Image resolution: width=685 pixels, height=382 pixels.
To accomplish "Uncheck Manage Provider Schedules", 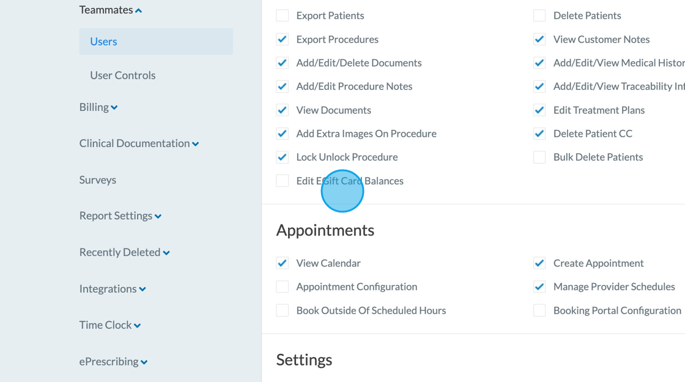I will [539, 287].
